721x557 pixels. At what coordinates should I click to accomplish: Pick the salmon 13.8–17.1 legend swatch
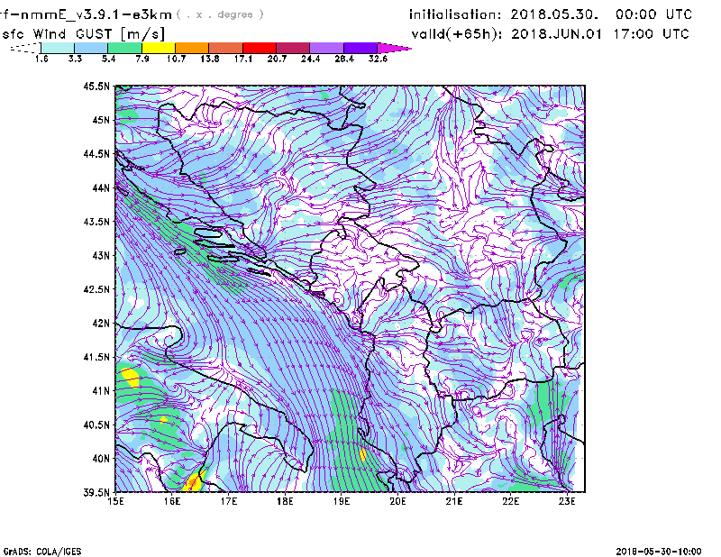pyautogui.click(x=226, y=48)
